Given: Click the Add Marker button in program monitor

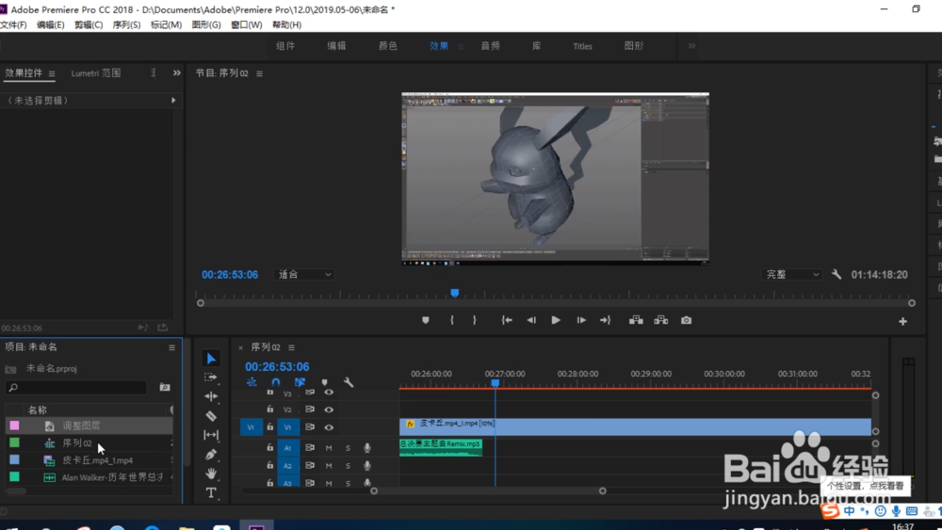Looking at the screenshot, I should (x=426, y=320).
